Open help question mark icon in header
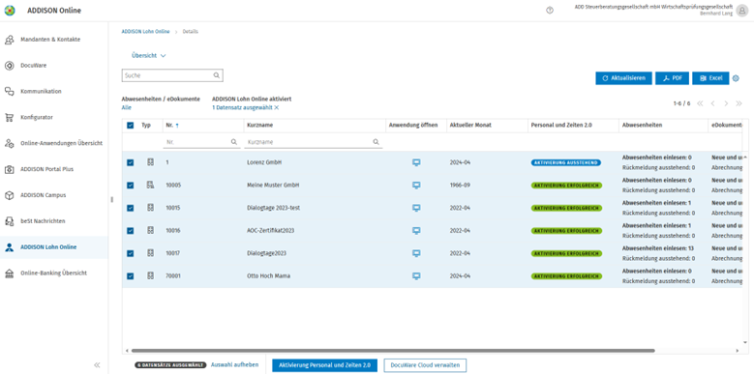This screenshot has height=374, width=754. coord(550,11)
